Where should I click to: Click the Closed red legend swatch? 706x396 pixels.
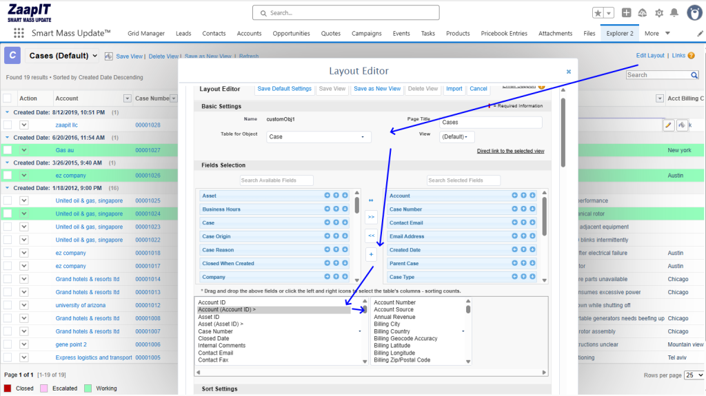8,388
